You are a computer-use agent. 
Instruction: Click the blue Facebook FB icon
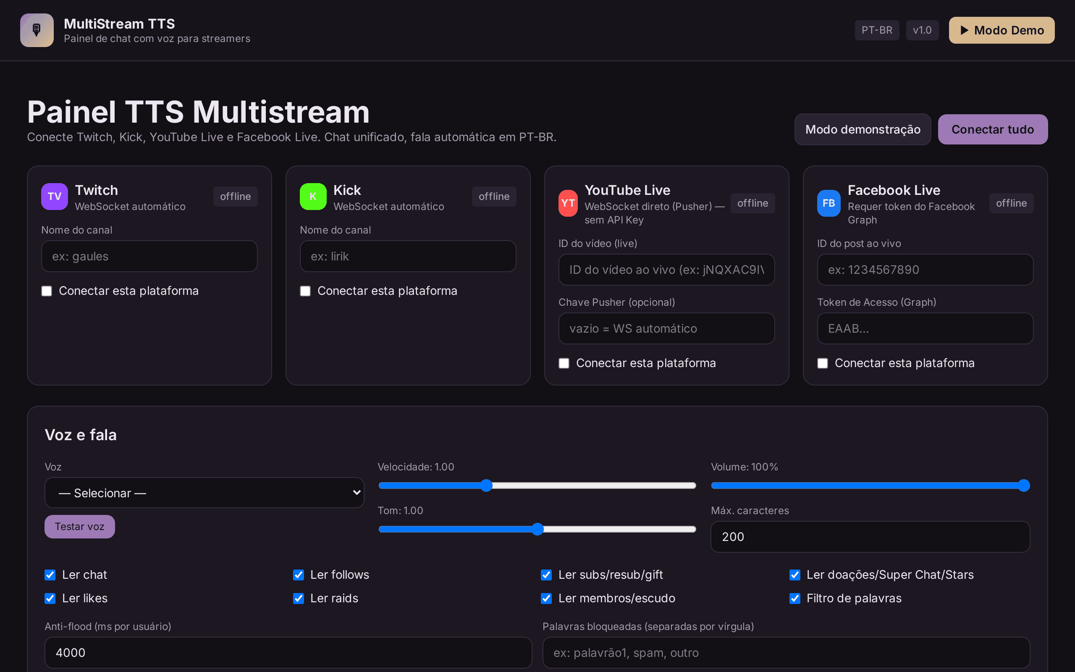(829, 203)
